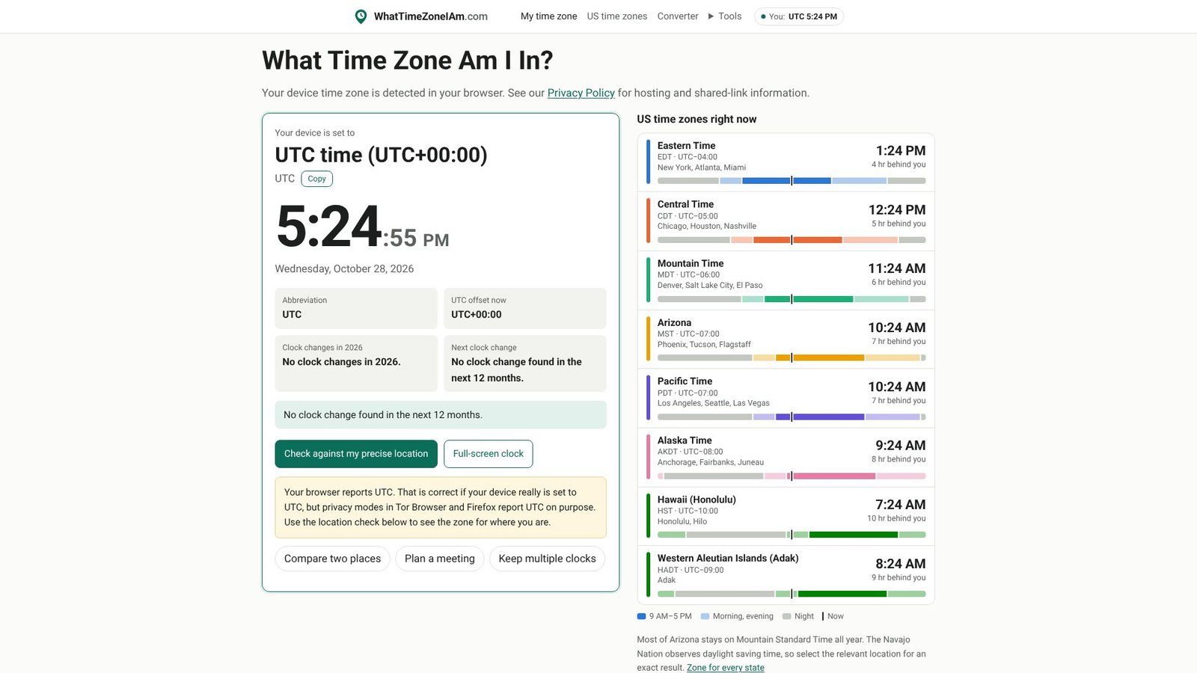Follow the Privacy Policy link
Viewport: 1197px width, 673px height.
(581, 93)
